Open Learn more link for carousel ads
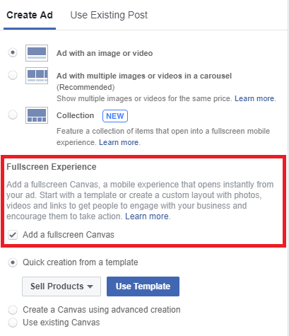289x336 pixels. 254,98
